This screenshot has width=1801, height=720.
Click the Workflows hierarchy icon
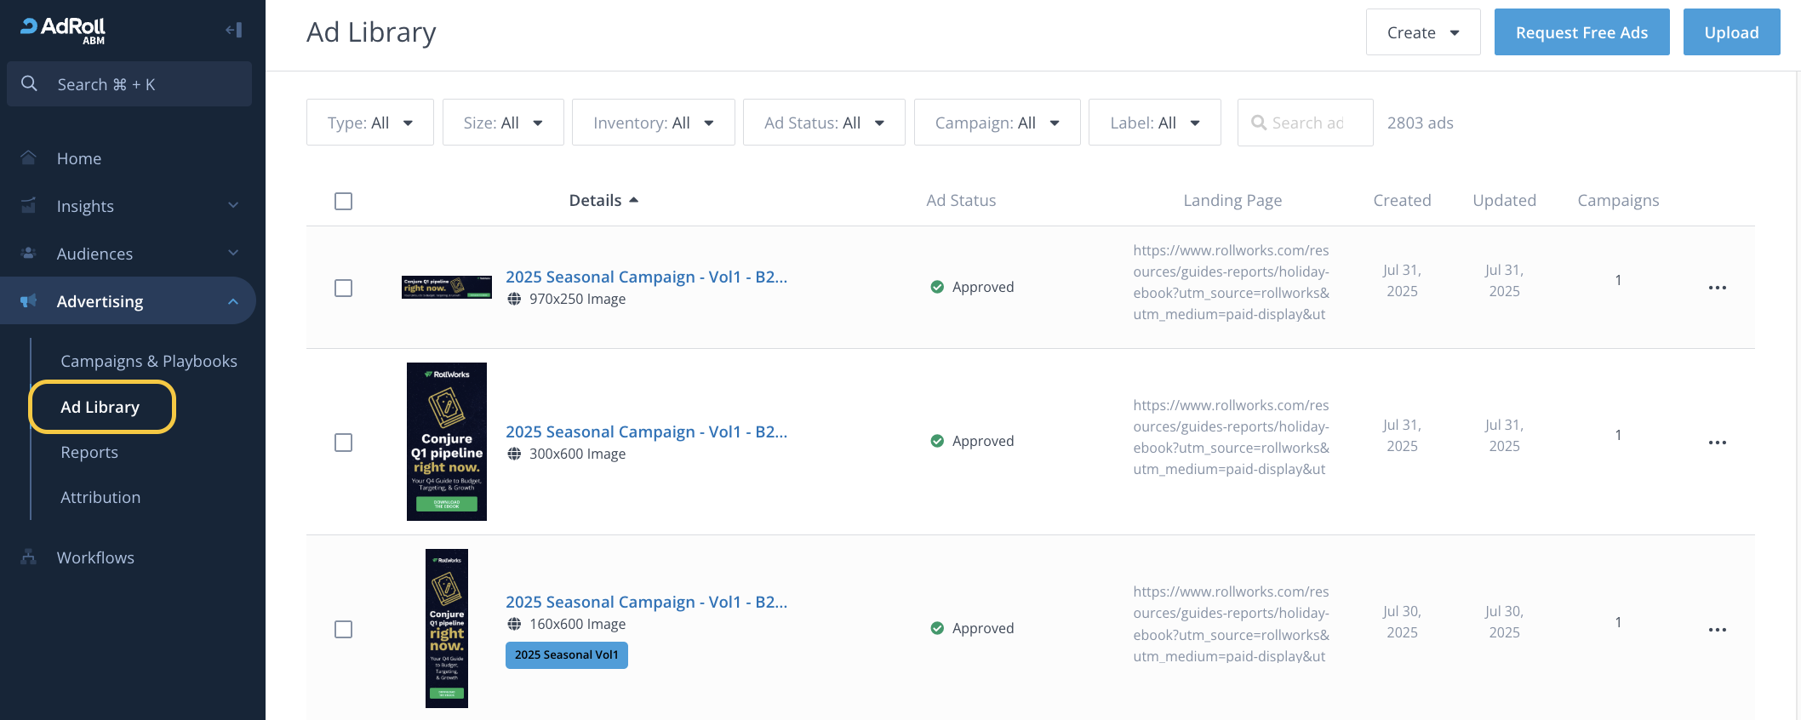coord(29,557)
